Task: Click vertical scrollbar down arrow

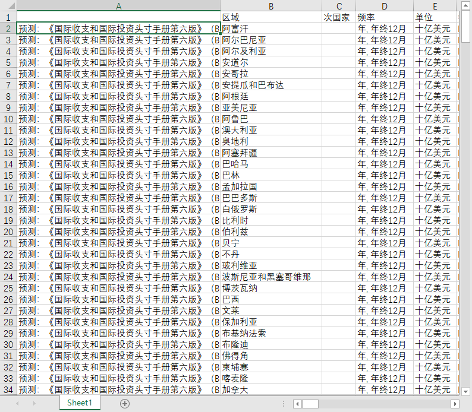Action: [x=465, y=392]
